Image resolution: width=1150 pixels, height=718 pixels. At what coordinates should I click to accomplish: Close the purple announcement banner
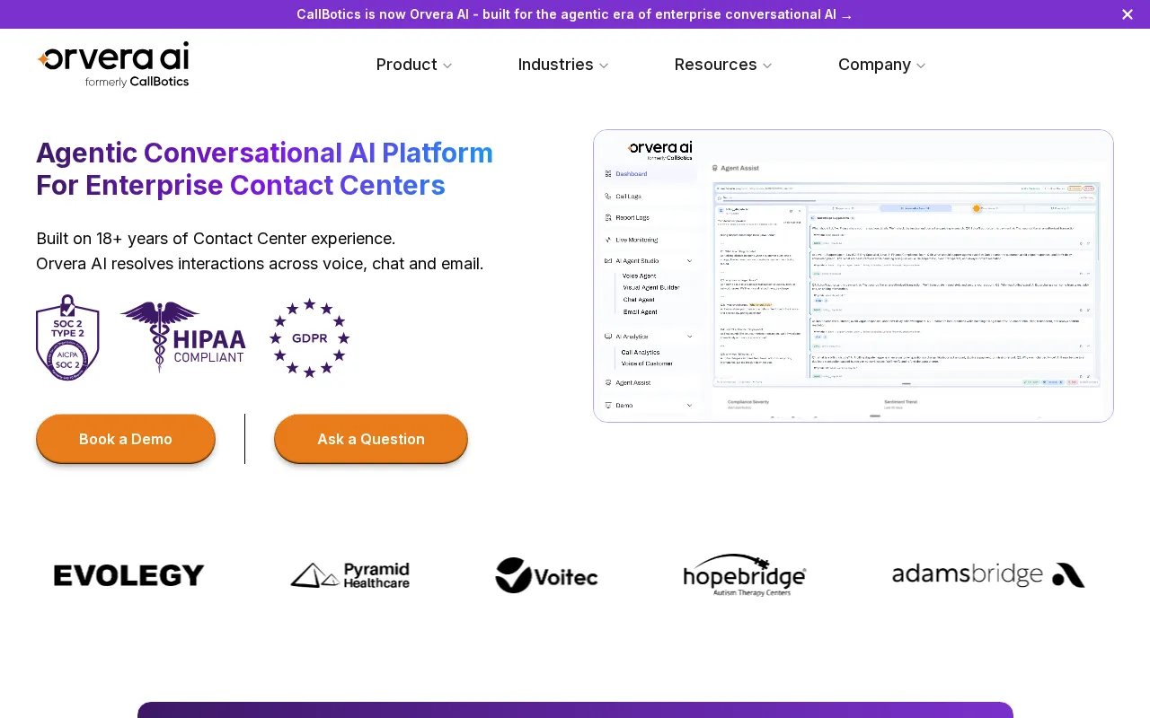[x=1128, y=14]
